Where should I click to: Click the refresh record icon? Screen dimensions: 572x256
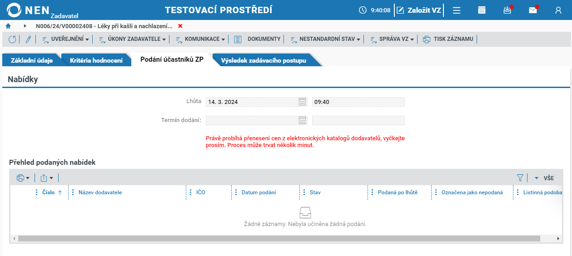click(12, 39)
